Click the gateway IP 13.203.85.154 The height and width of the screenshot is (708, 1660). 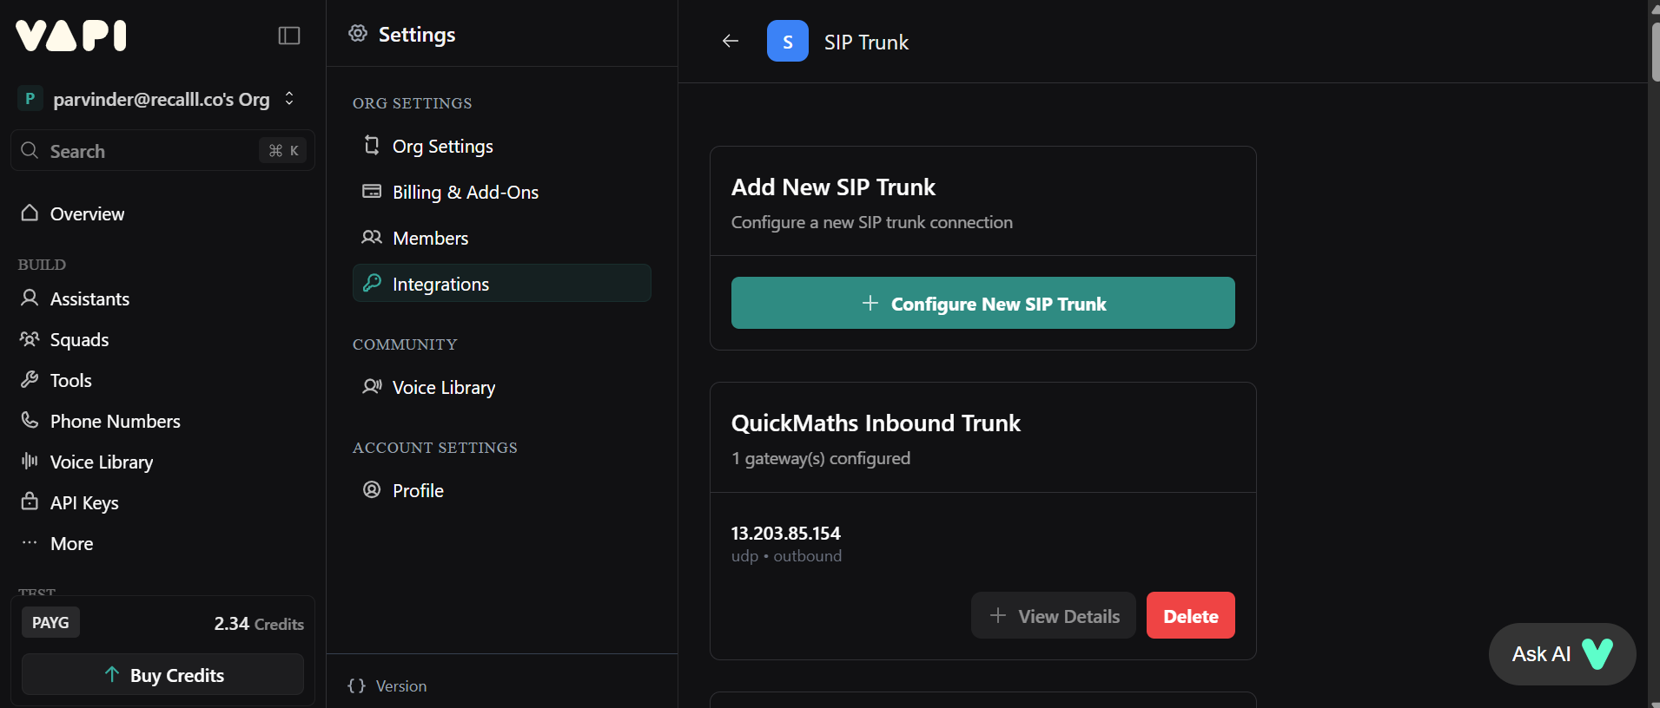(x=786, y=533)
